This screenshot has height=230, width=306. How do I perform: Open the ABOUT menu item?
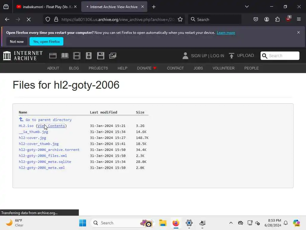click(x=53, y=68)
